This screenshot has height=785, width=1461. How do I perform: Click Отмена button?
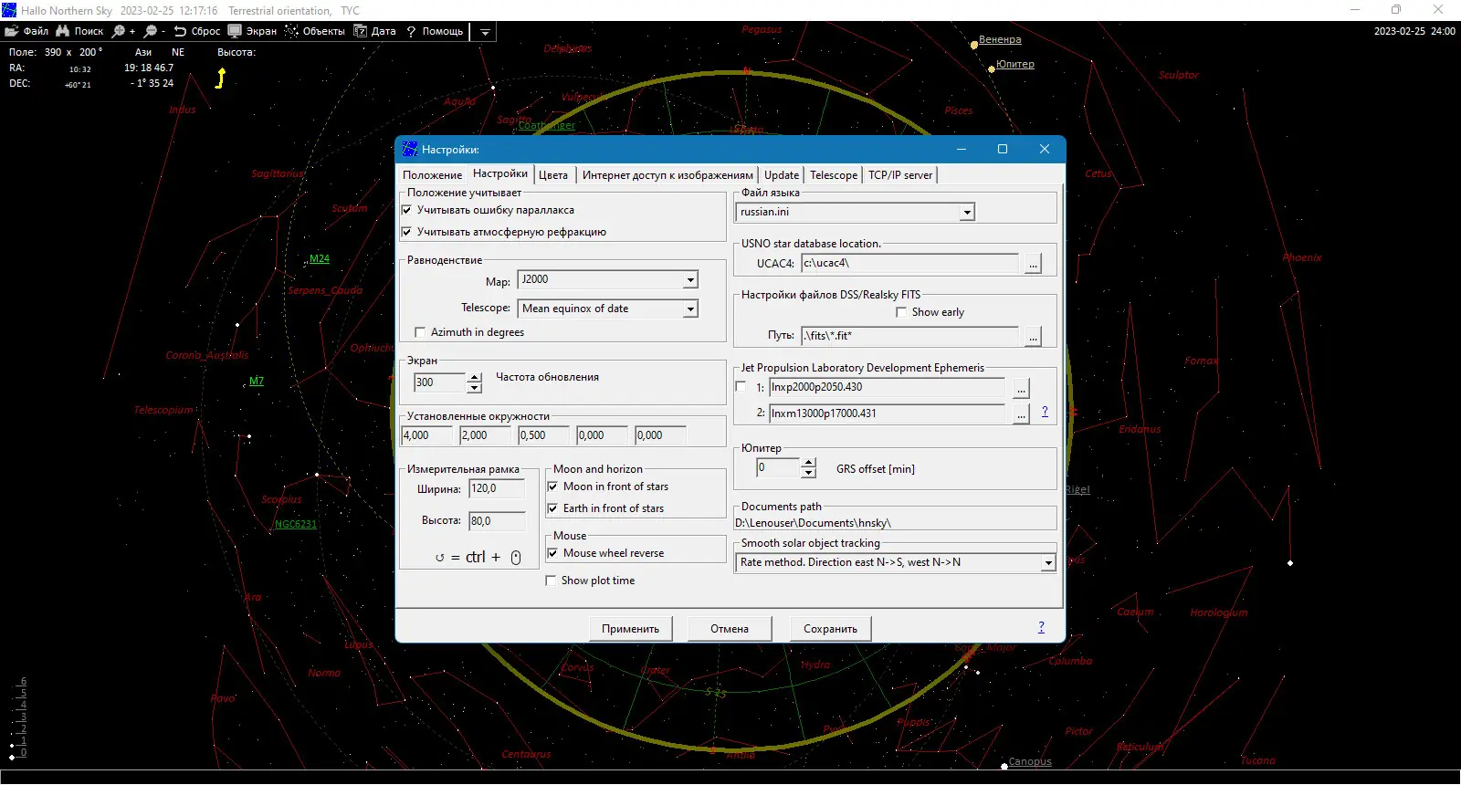pyautogui.click(x=730, y=629)
